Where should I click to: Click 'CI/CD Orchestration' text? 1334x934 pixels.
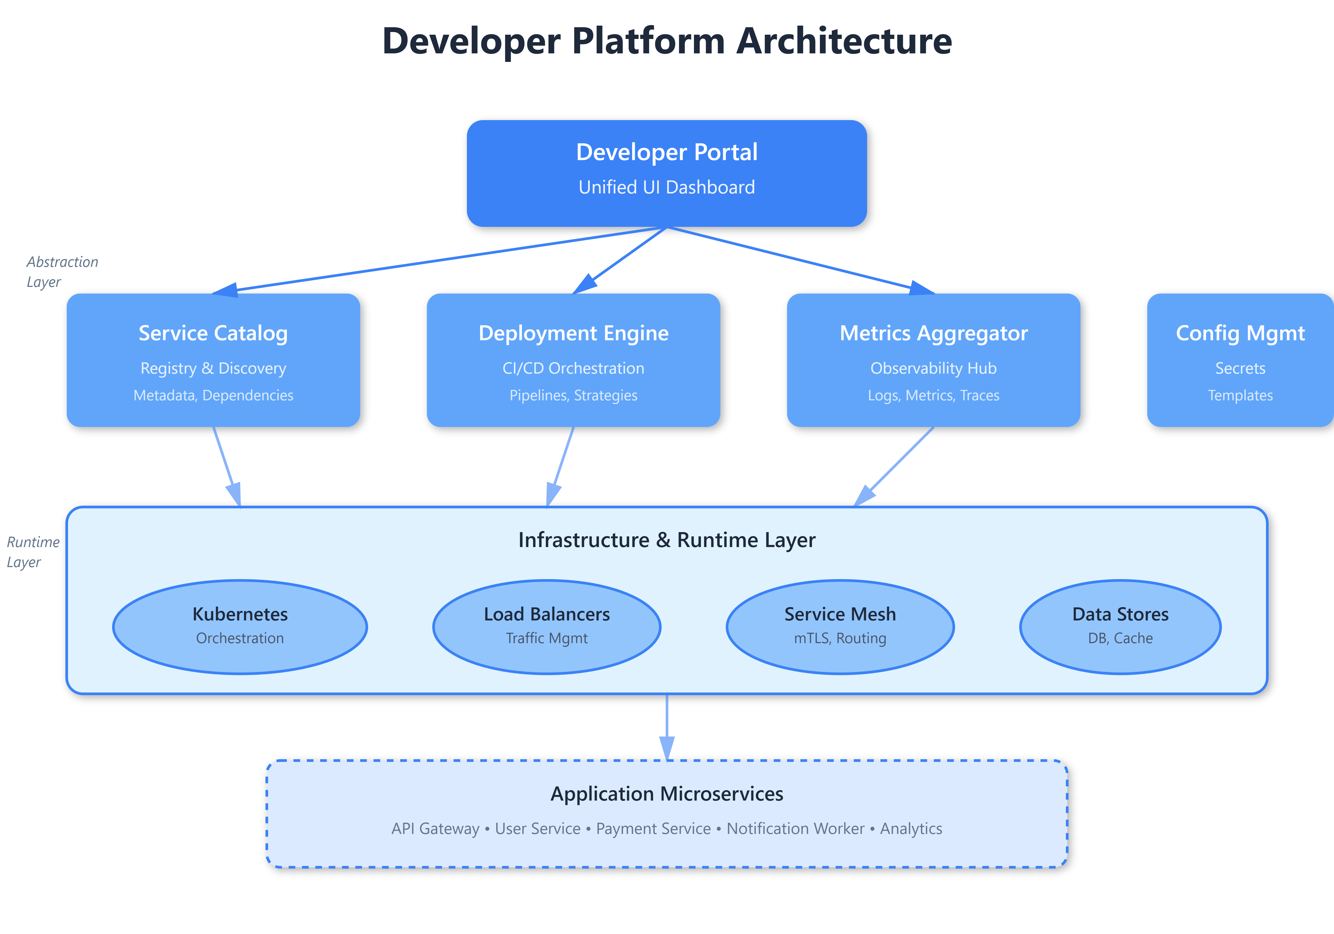click(573, 368)
